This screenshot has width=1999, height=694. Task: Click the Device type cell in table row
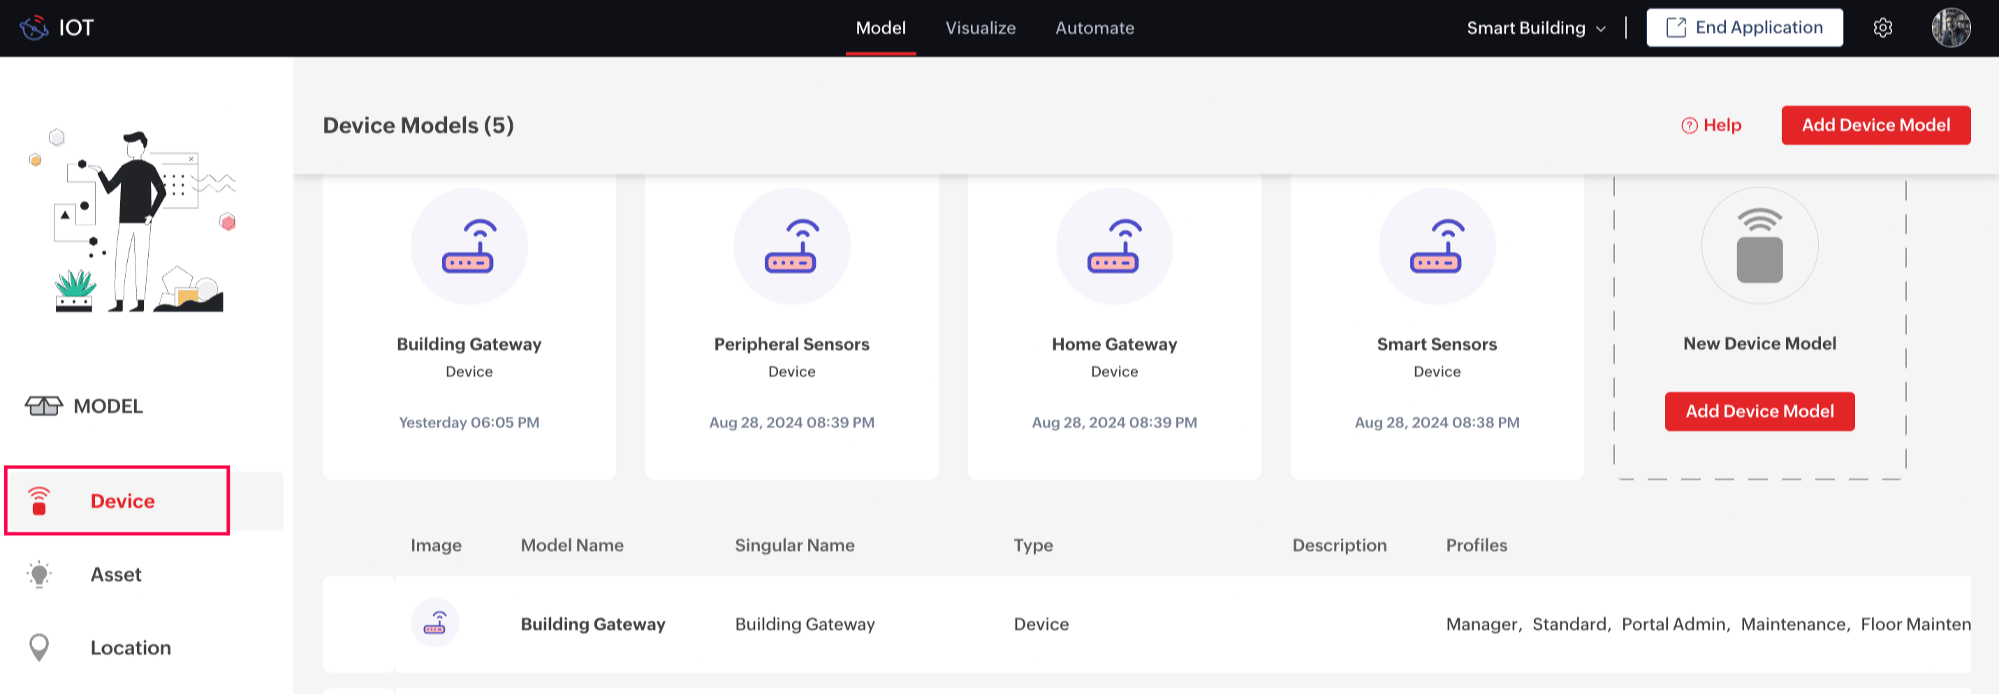[x=1041, y=624]
